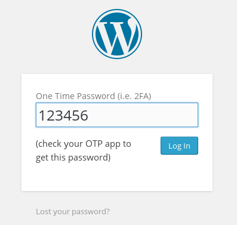This screenshot has height=225, width=237.
Task: Click the word Lost in the password link
Action: tap(42, 211)
